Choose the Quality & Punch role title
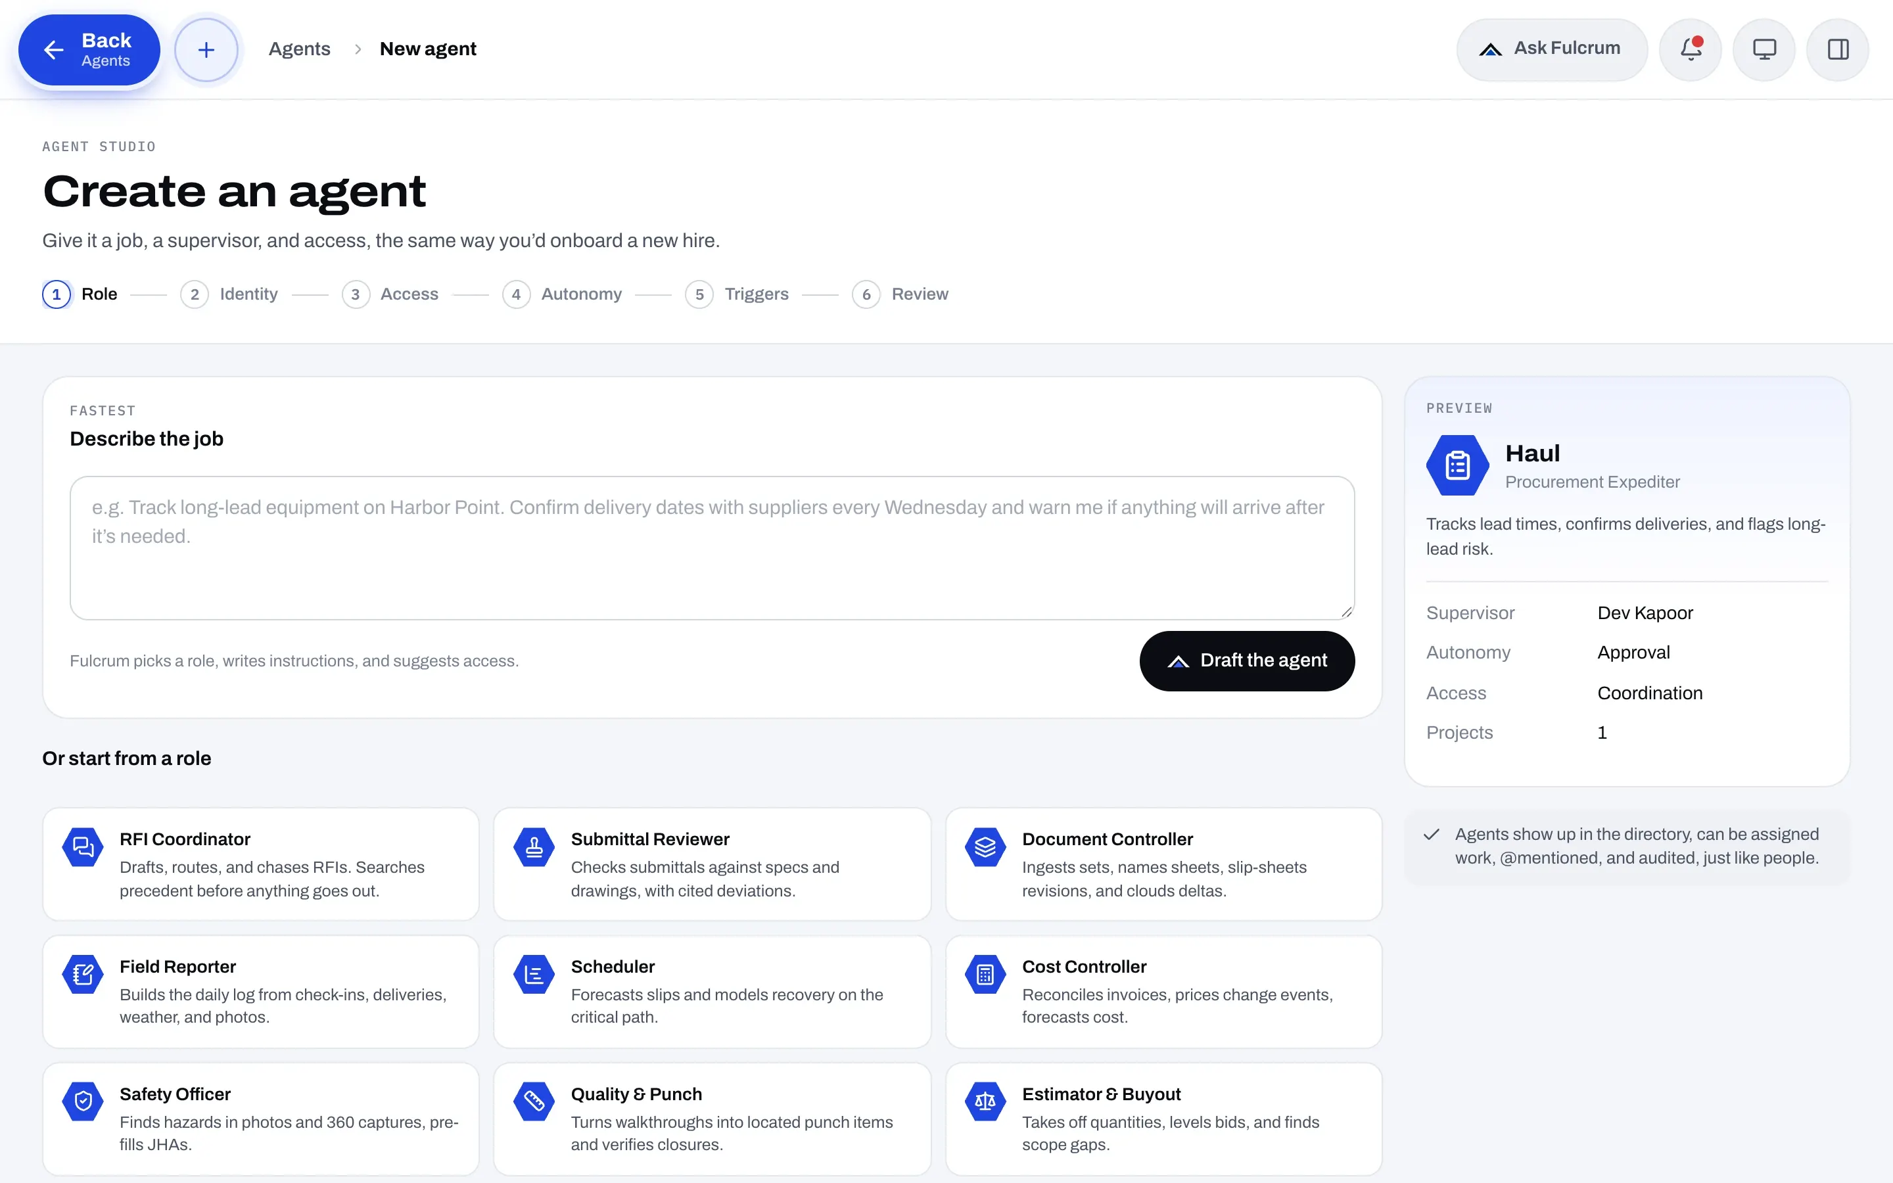Image resolution: width=1893 pixels, height=1183 pixels. [637, 1094]
